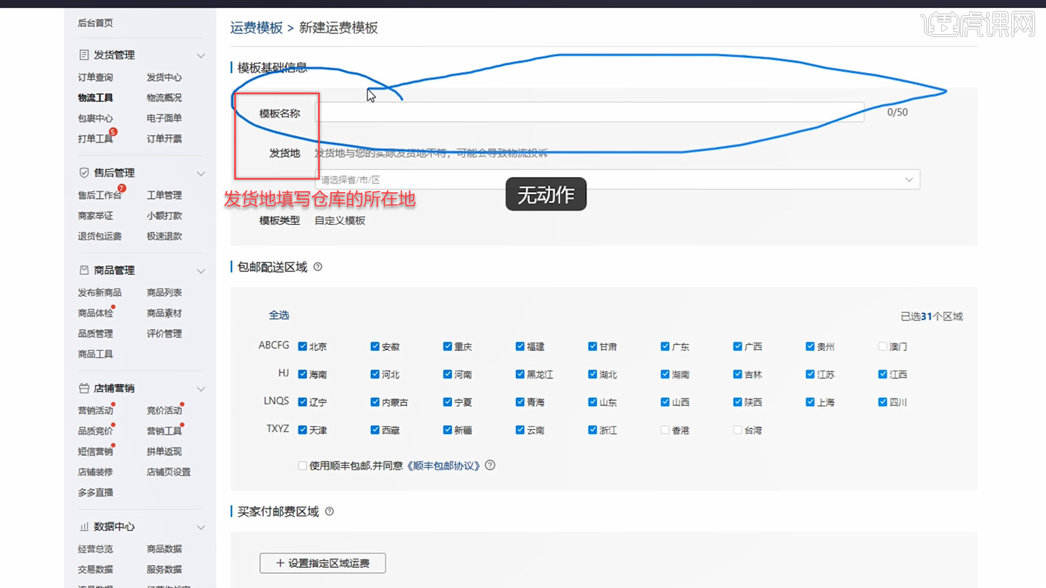
Task: Open 包裹中心 menu item
Action: [x=95, y=118]
